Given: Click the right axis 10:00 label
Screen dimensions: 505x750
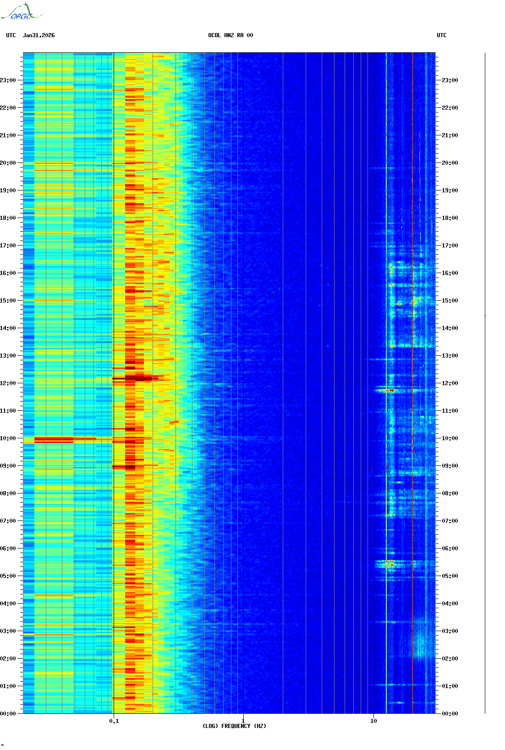Looking at the screenshot, I should (450, 438).
